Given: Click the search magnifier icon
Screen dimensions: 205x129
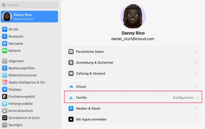Looking at the screenshot, I should coord(4,5).
